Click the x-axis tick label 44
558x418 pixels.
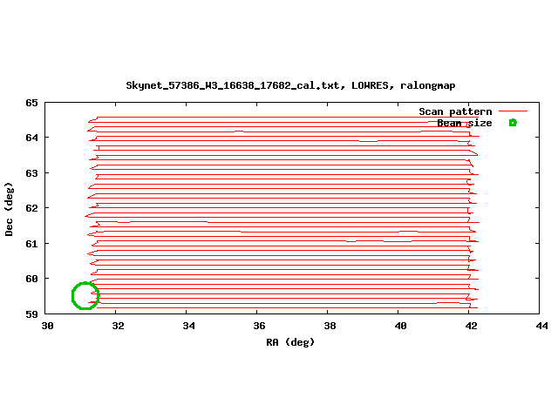[x=541, y=326]
